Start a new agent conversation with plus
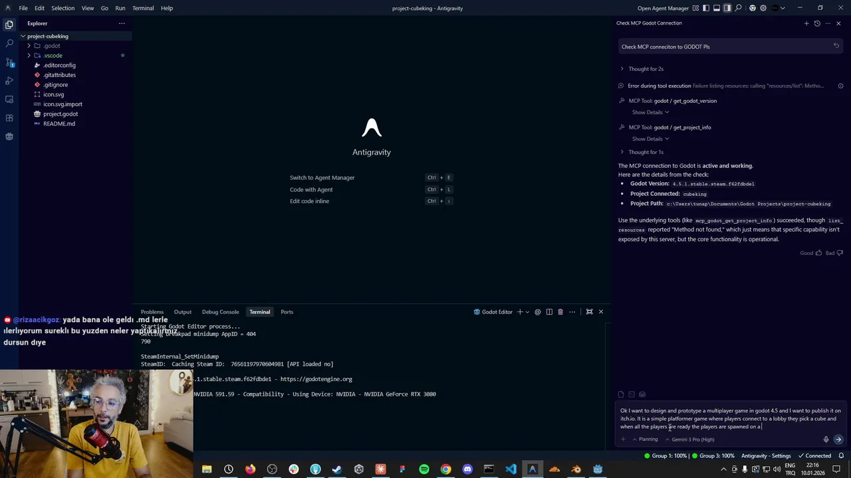 [x=806, y=23]
